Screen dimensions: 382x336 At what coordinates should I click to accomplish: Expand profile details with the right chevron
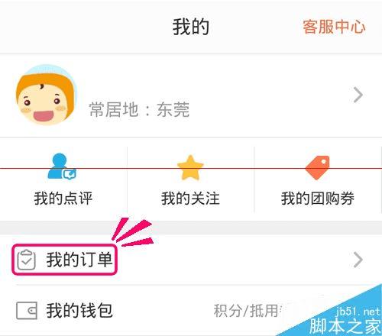(358, 95)
